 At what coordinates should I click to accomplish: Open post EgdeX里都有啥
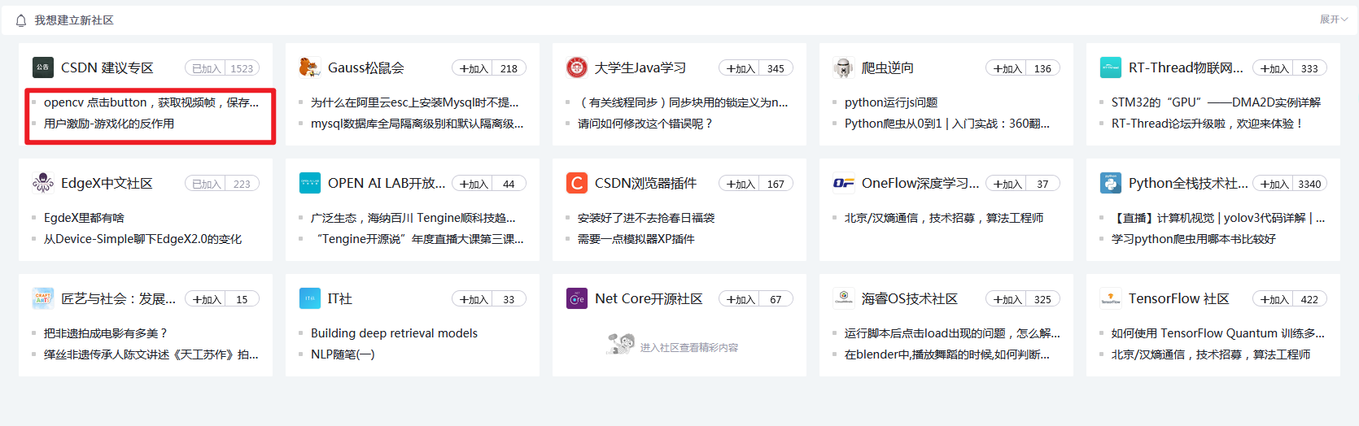(84, 218)
